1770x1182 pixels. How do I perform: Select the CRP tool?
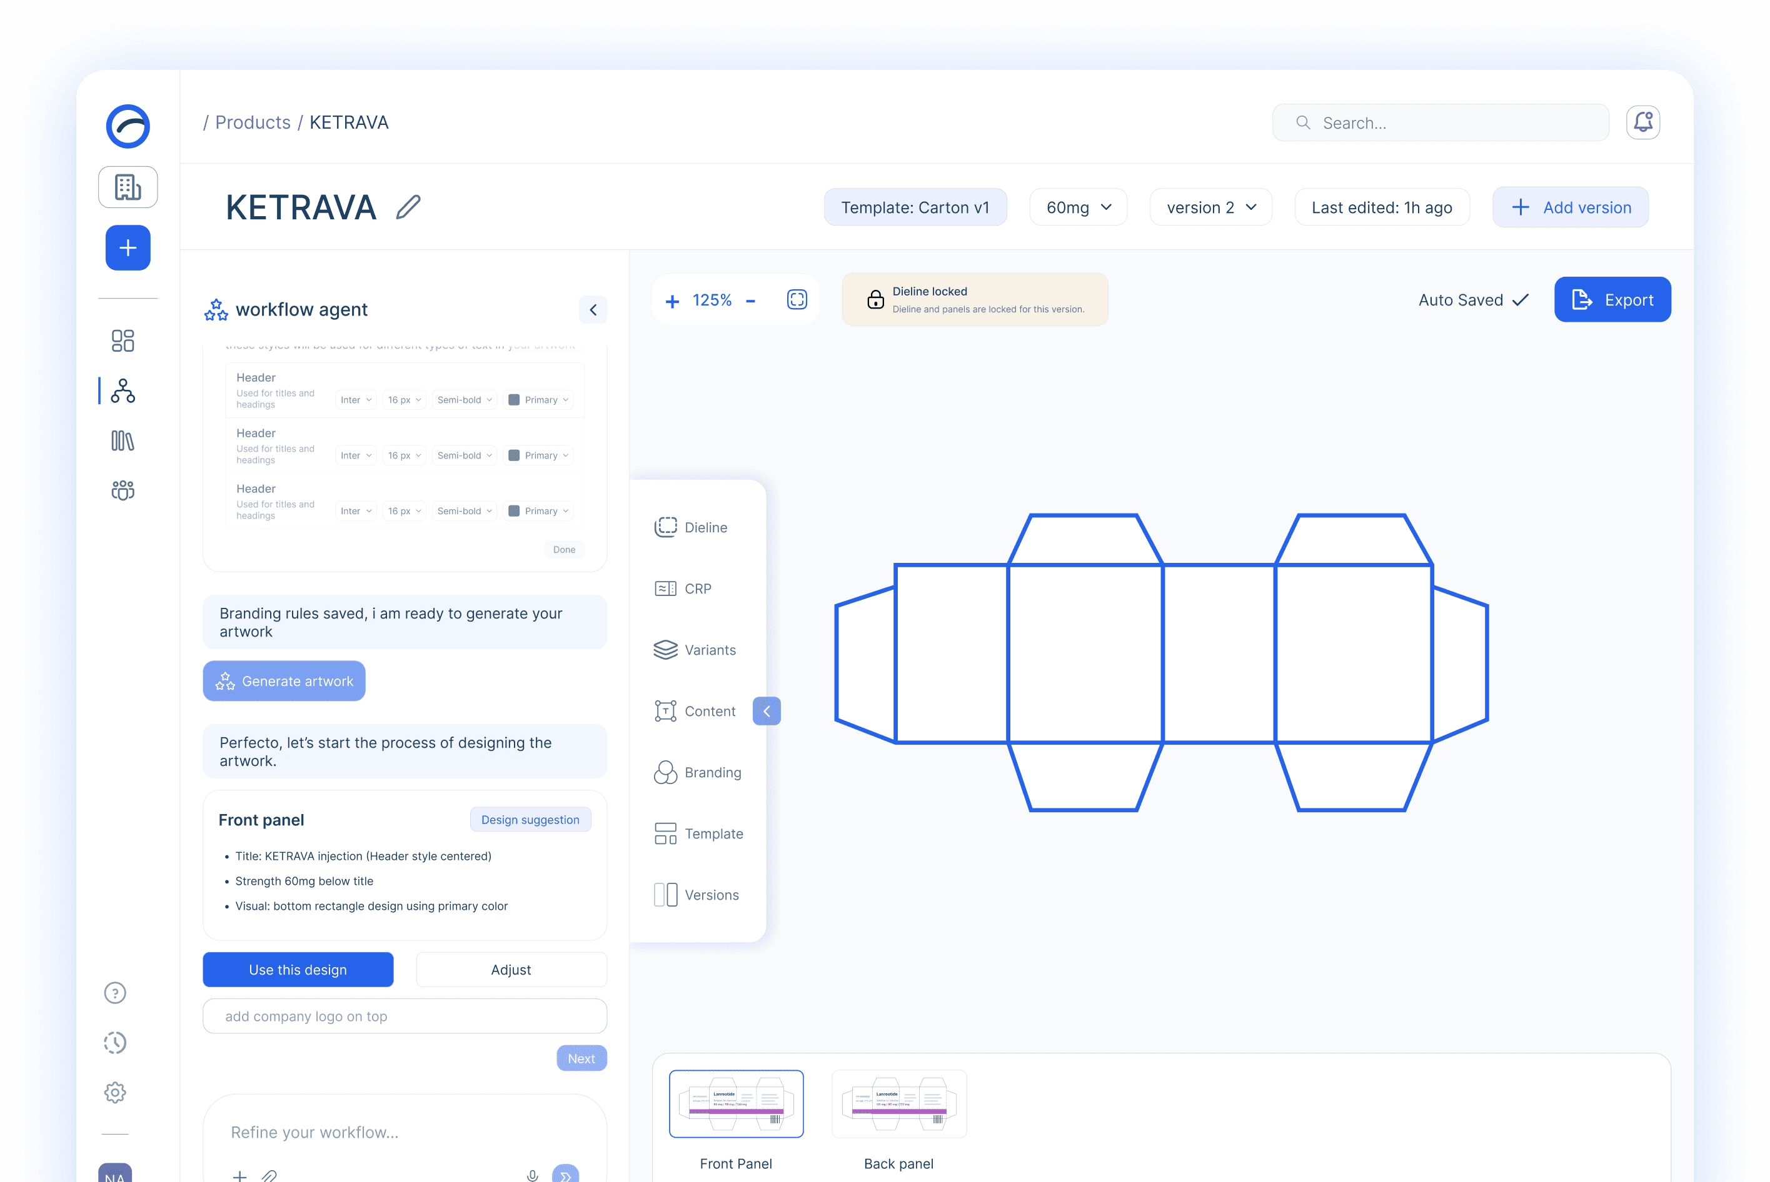683,589
